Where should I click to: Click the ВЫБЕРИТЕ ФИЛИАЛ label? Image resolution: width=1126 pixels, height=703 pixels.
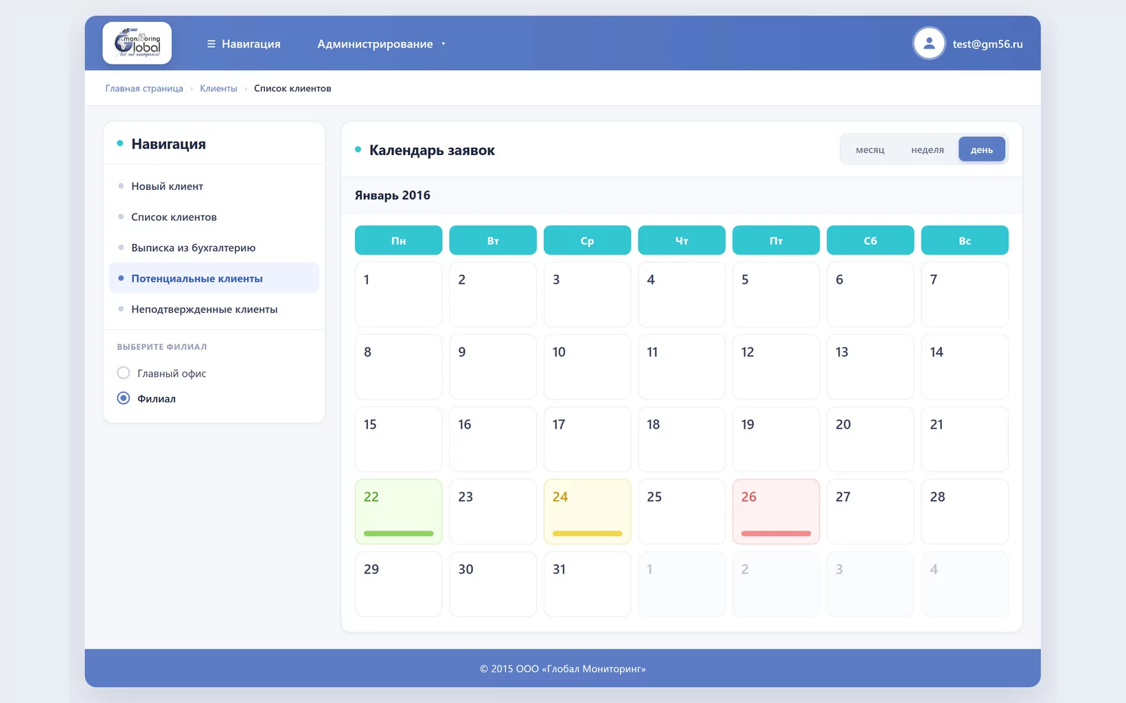coord(162,347)
